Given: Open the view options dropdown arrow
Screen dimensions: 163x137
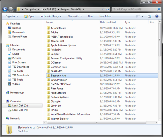Looking at the screenshot, I should 142,16.
